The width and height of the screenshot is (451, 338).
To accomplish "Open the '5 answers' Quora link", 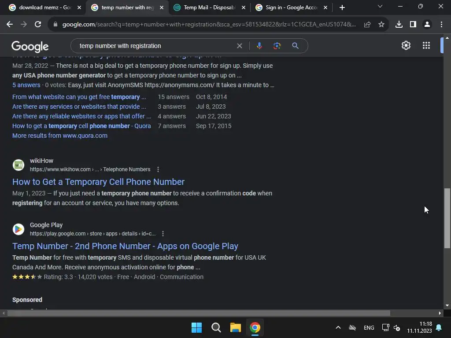I will coord(26,85).
